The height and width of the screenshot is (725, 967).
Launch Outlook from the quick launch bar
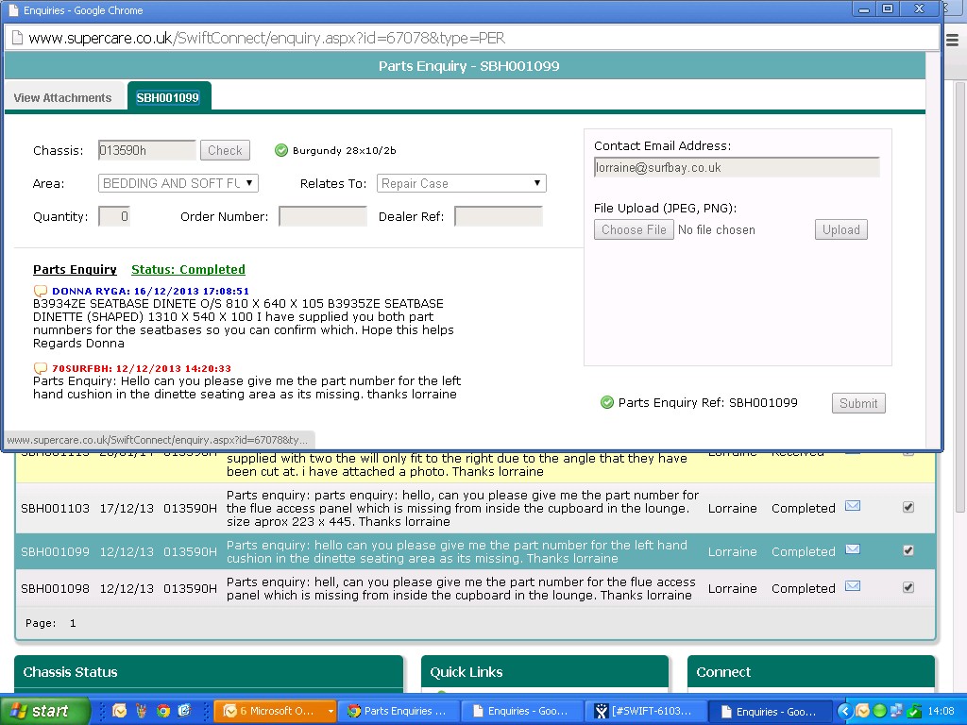120,711
